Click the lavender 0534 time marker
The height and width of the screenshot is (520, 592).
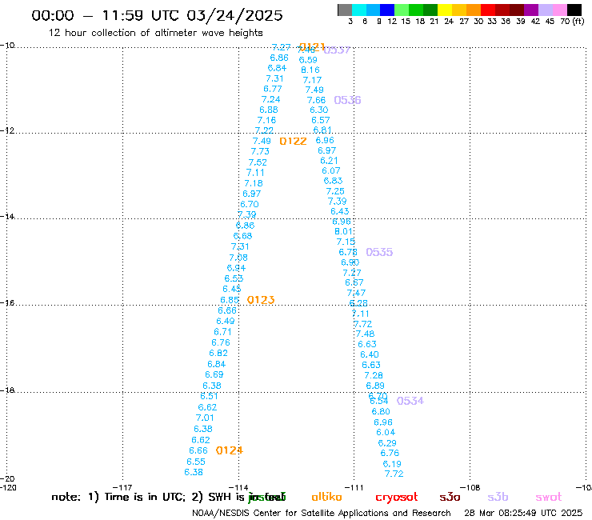[410, 401]
